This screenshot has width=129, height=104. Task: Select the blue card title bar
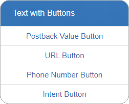(x=64, y=13)
